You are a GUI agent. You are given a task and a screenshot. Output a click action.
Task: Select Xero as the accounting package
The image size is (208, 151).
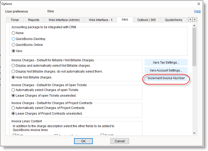[x=13, y=51]
